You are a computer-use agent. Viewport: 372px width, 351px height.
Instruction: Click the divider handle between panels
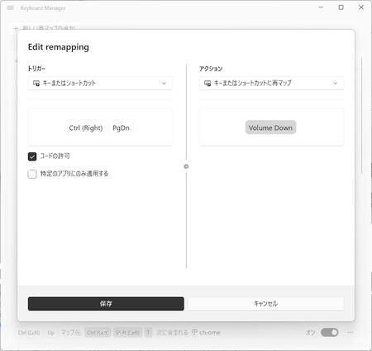(x=186, y=166)
